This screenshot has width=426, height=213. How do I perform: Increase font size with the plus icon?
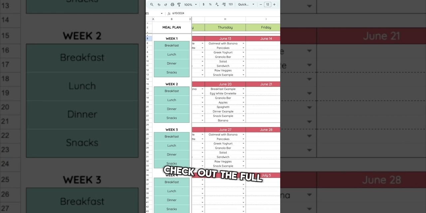(274, 4)
